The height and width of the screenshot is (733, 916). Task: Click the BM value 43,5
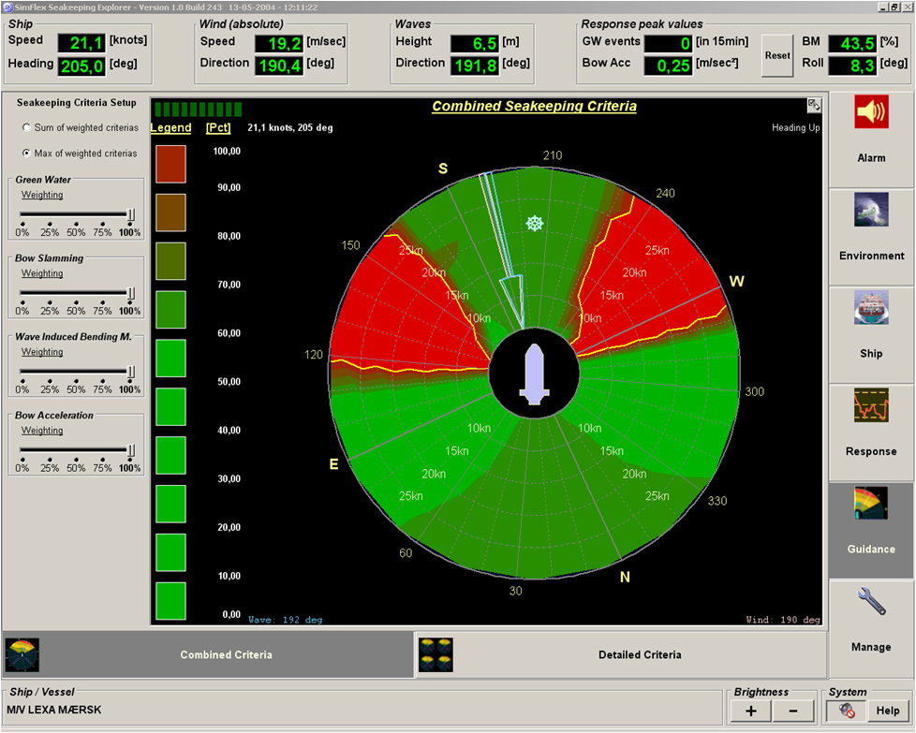coord(852,43)
